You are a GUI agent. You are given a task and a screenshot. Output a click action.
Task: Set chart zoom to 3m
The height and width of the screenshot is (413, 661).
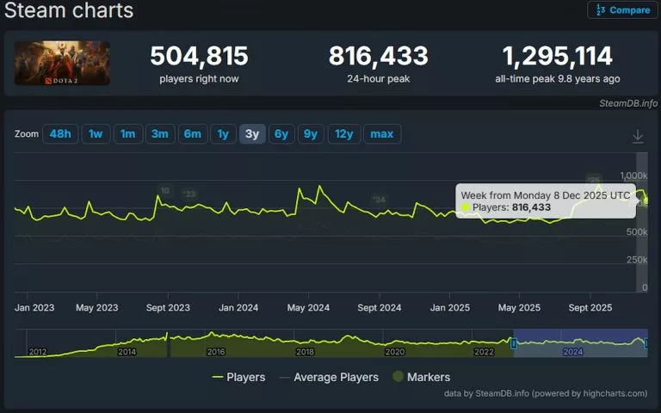pyautogui.click(x=160, y=134)
